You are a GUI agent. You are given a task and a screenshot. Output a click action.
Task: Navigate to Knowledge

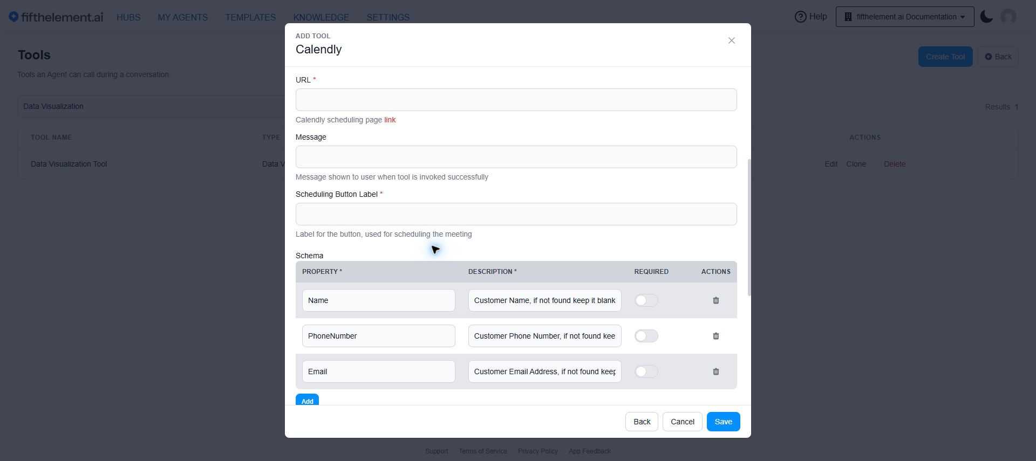pyautogui.click(x=321, y=18)
